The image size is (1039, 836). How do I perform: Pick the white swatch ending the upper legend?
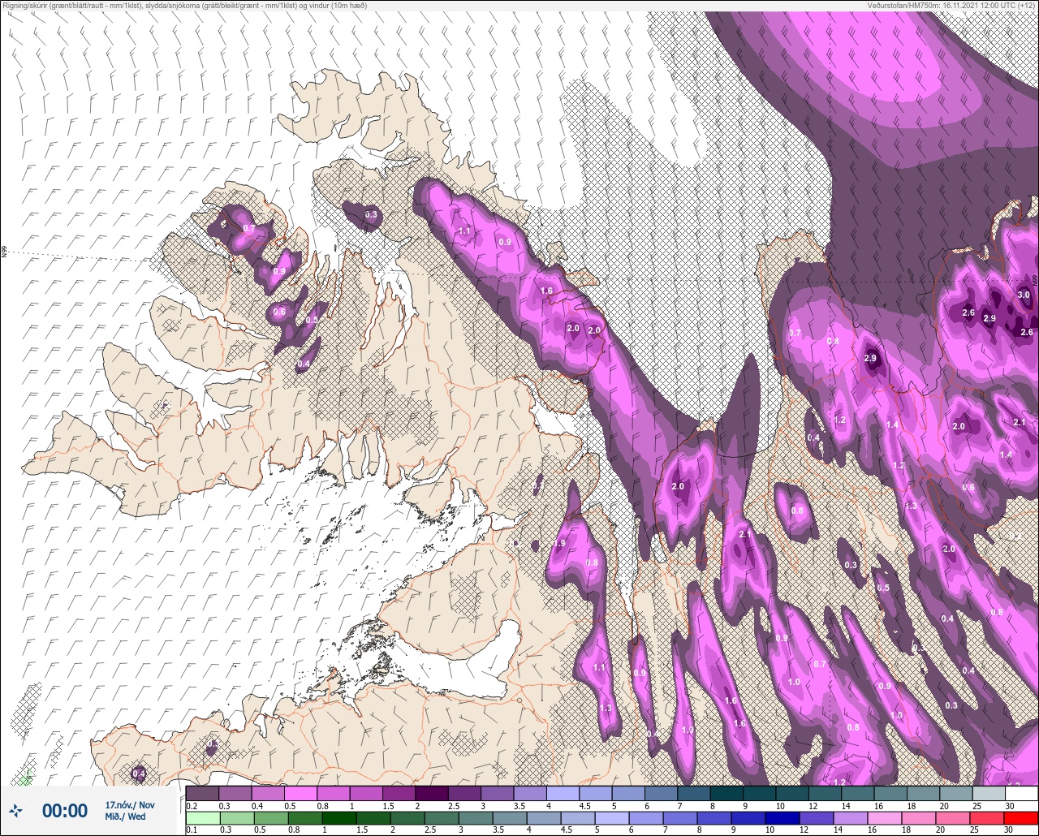click(1021, 793)
